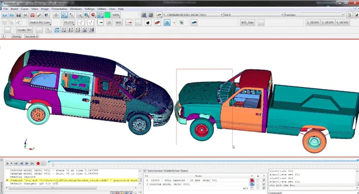Toggle visibility checkbox for C2500 model row
359x194 pixels.
[x=264, y=180]
